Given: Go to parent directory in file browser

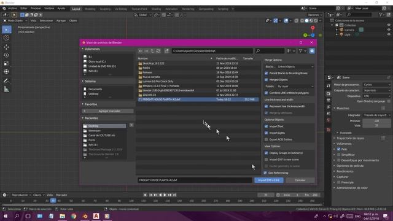Looking at the screenshot, I should point(152,51).
